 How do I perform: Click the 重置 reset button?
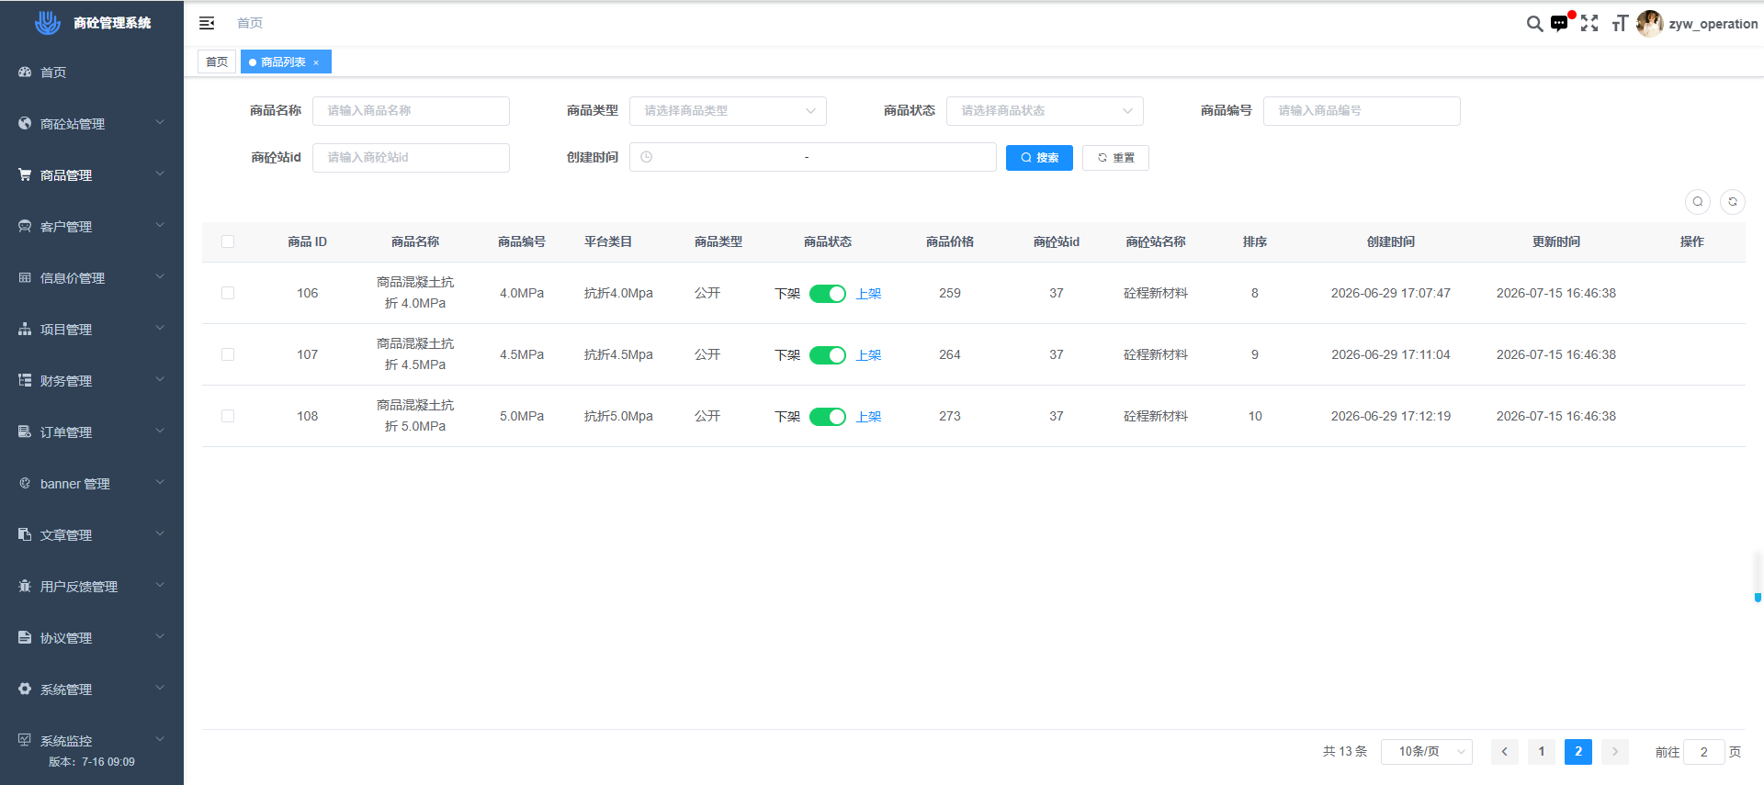point(1115,158)
